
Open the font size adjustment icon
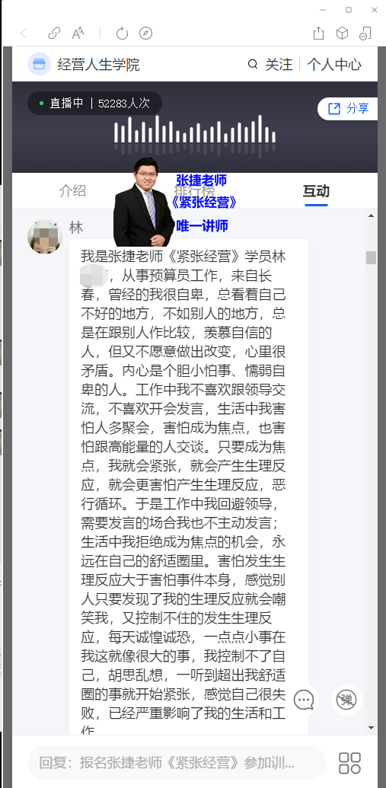point(78,33)
